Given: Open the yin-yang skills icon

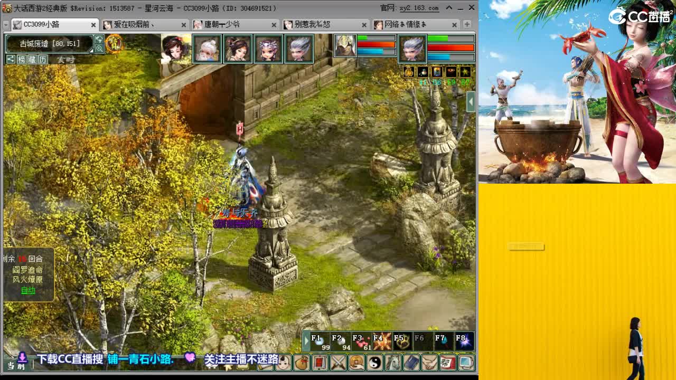Looking at the screenshot, I should [375, 363].
